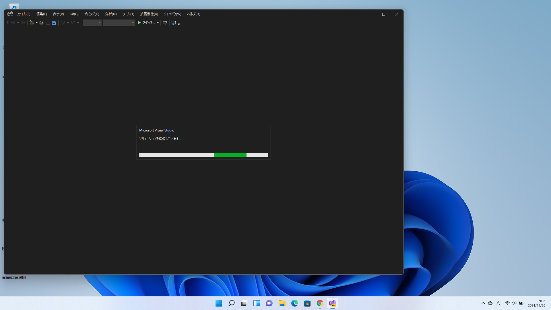Click the green Attach play icon

139,23
